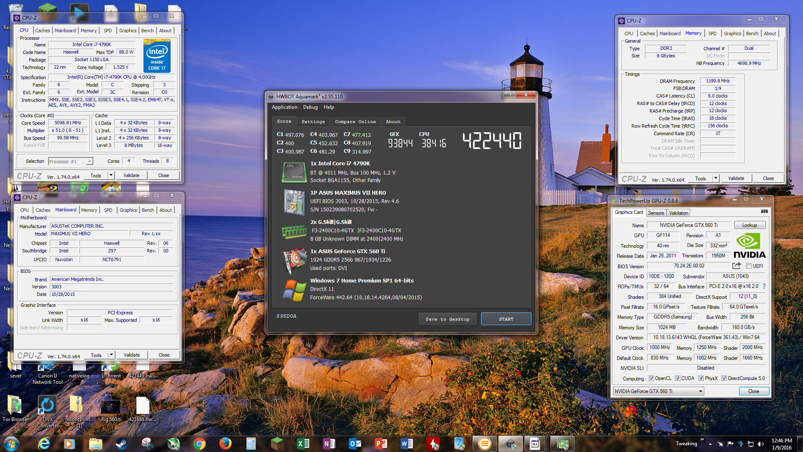Open the Tor Browser desktop icon
The width and height of the screenshot is (803, 452).
(15, 408)
